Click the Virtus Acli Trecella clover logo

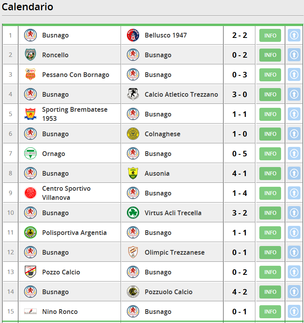coord(133,213)
